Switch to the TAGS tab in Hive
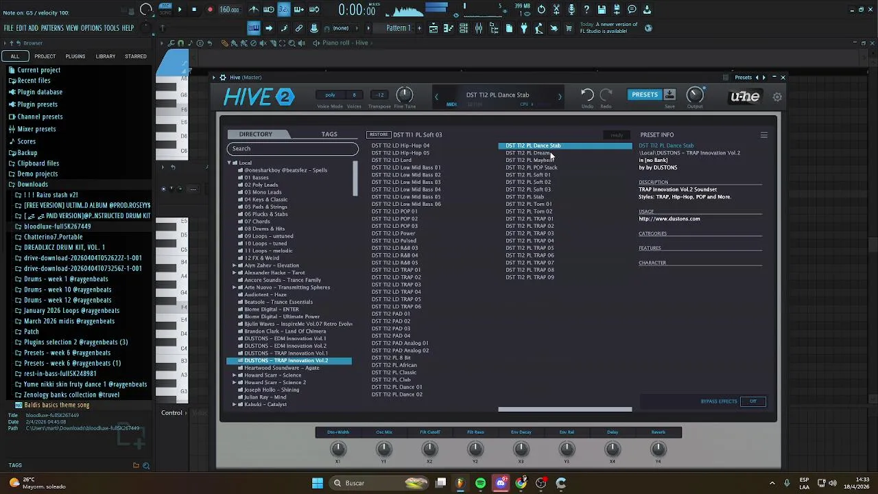Viewport: 878px width, 494px height. (x=329, y=134)
